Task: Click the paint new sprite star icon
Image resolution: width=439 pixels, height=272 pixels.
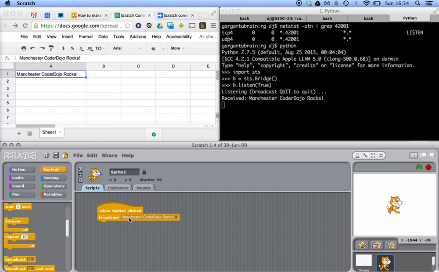Action: [363, 245]
